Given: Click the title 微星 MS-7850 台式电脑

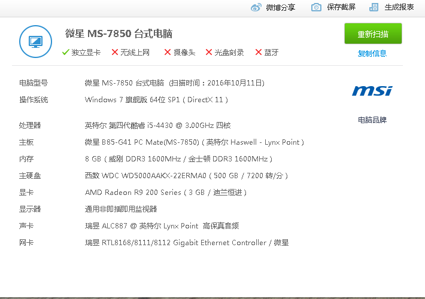Looking at the screenshot, I should [x=119, y=33].
